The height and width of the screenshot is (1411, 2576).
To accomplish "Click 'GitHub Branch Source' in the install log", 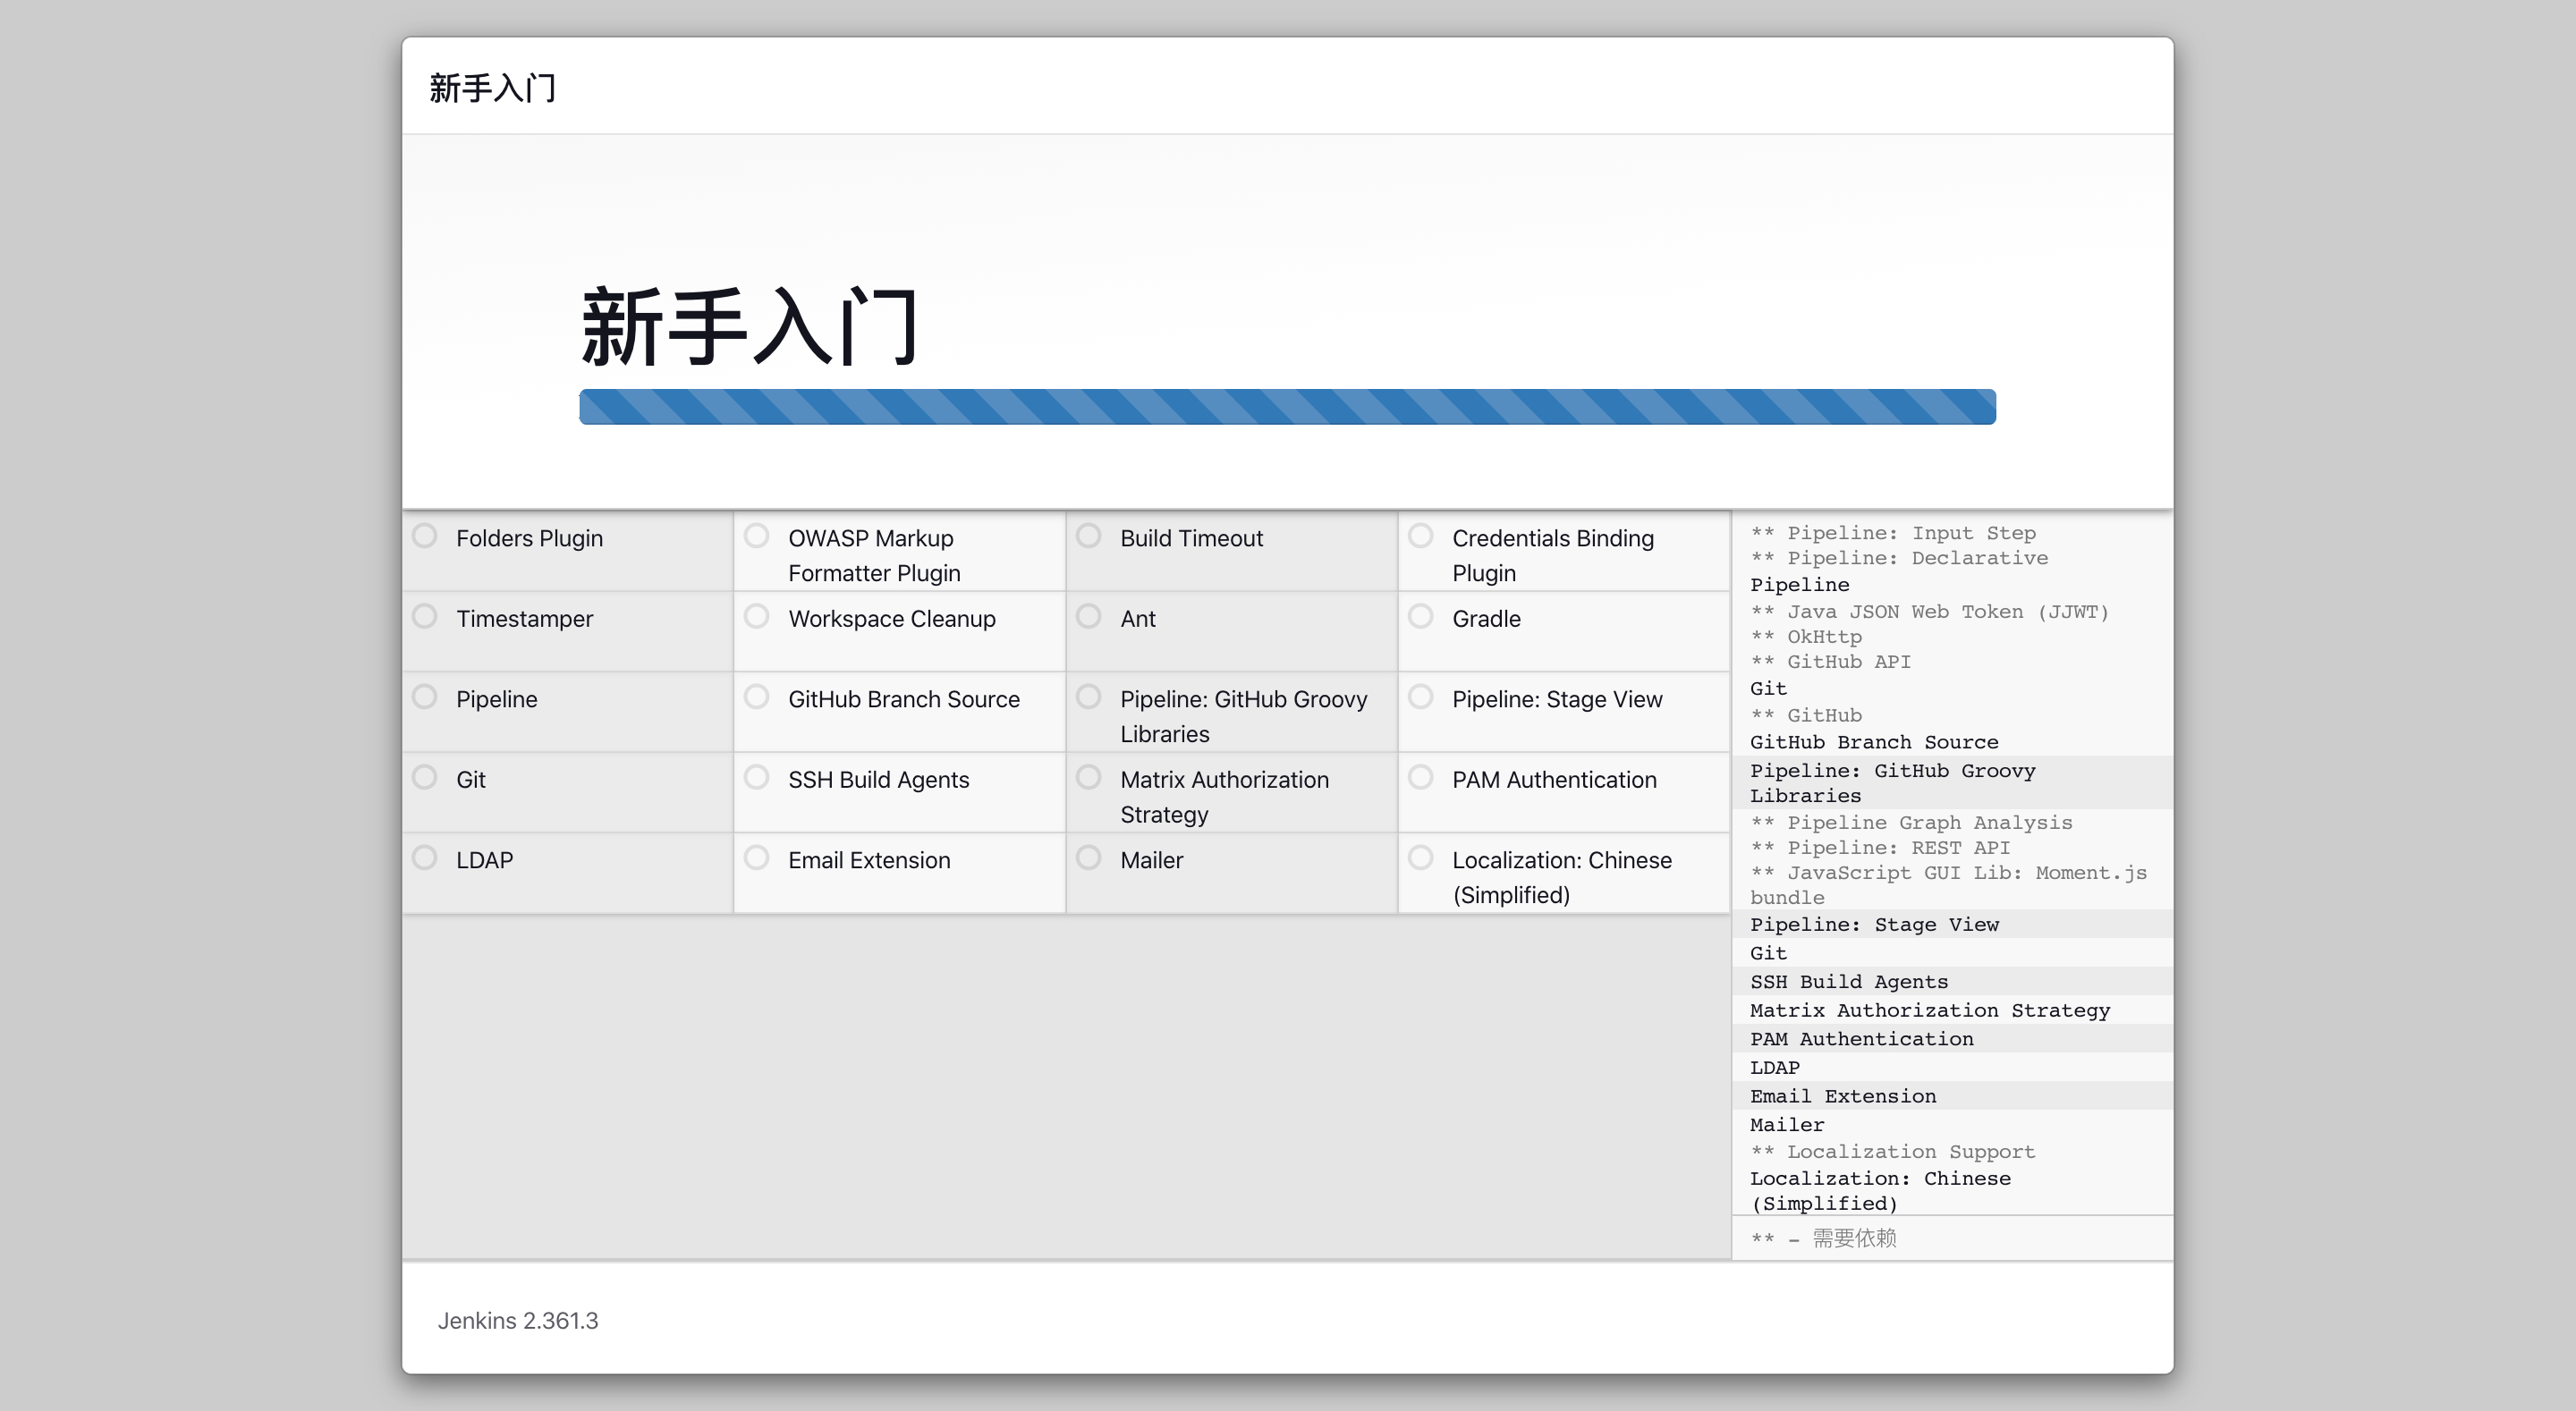I will 1875,742.
